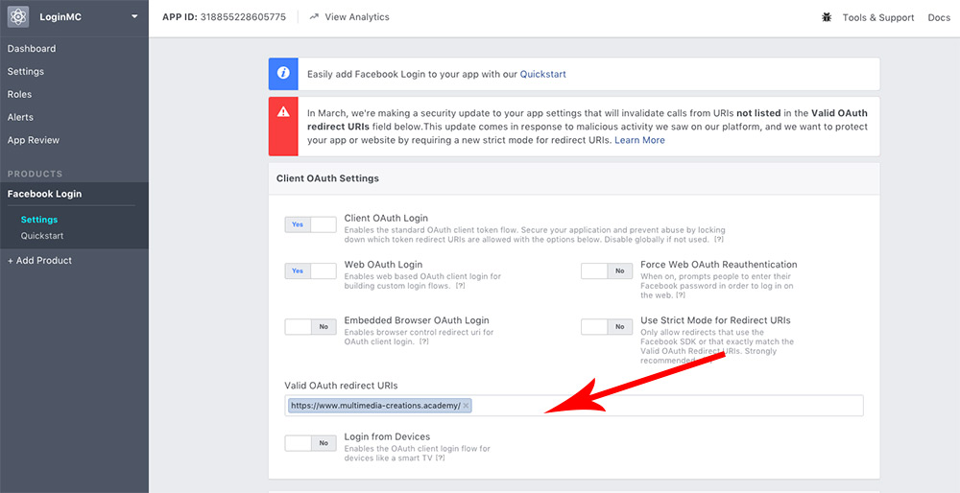Viewport: 960px width, 493px height.
Task: Open Quickstart sub-item in sidebar
Action: point(42,236)
